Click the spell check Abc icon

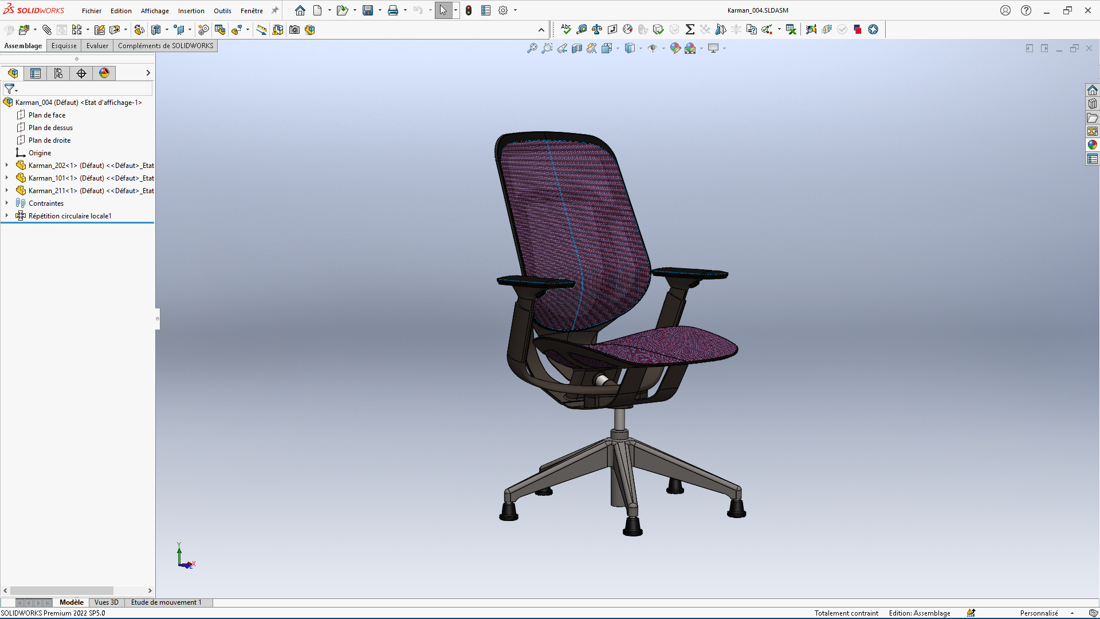pyautogui.click(x=566, y=29)
